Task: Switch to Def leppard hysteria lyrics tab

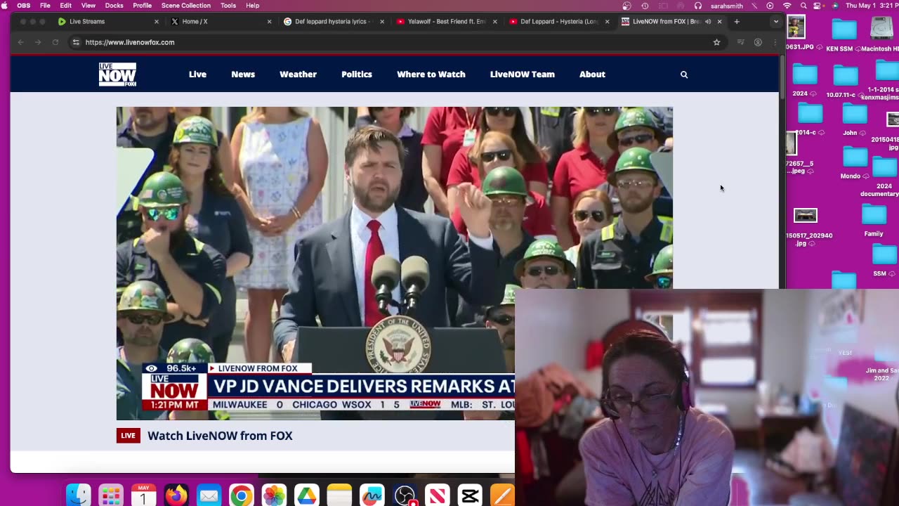Action: 332,22
